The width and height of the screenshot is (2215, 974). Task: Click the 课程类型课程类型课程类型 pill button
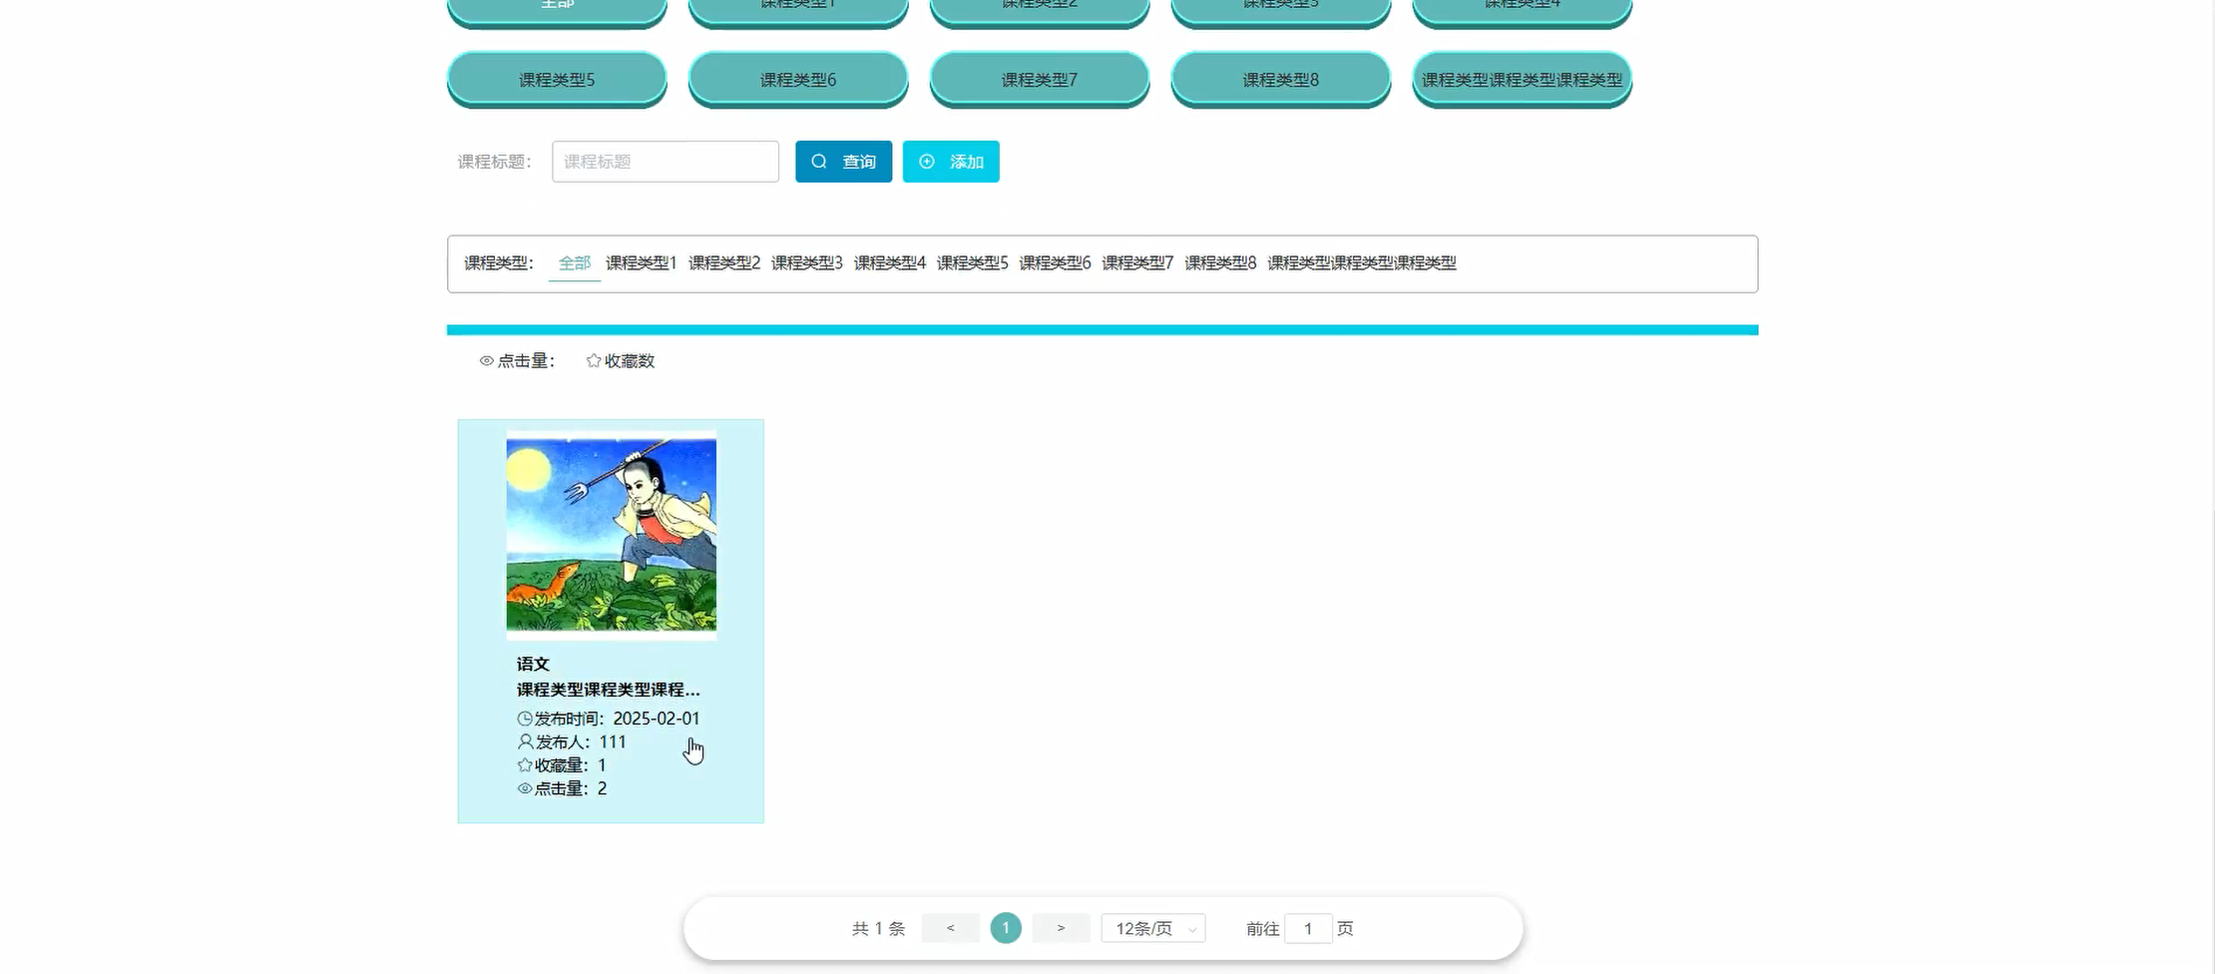tap(1521, 79)
